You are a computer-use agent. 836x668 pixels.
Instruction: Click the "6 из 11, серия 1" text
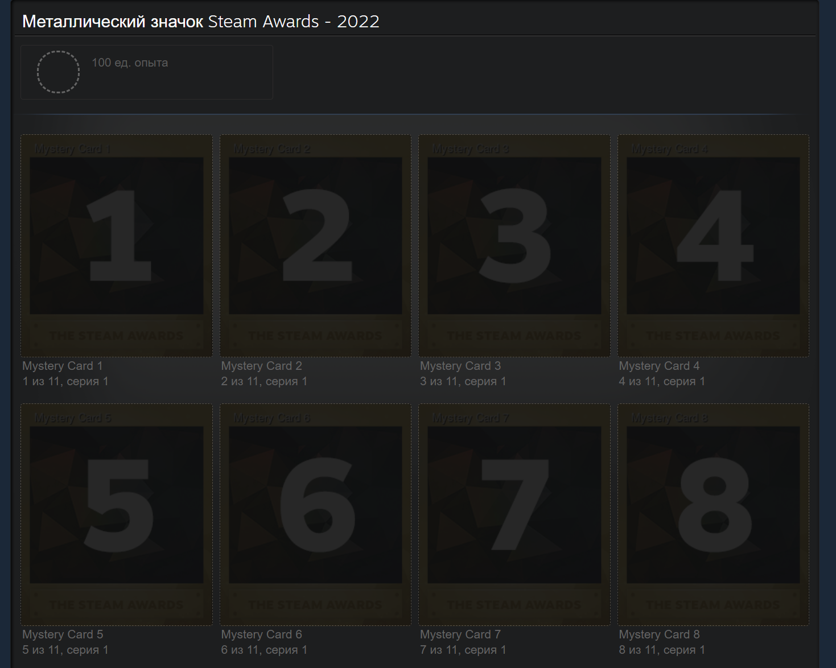pos(264,650)
